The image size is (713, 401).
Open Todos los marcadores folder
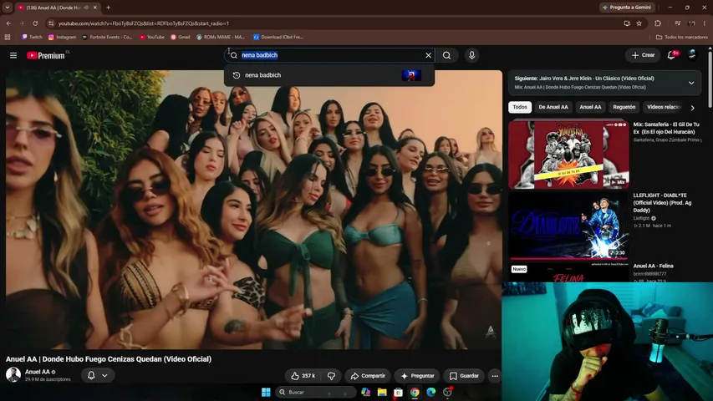(x=681, y=37)
